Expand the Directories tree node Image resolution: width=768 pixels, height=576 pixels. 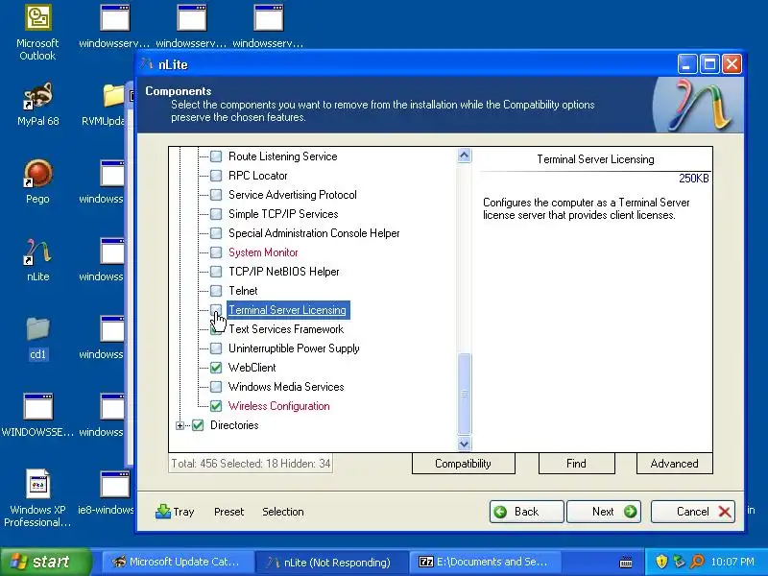(180, 425)
